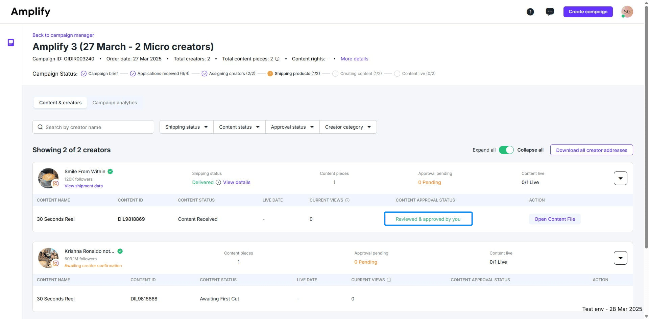649x319 pixels.
Task: Click the help question mark icon
Action: pos(530,12)
